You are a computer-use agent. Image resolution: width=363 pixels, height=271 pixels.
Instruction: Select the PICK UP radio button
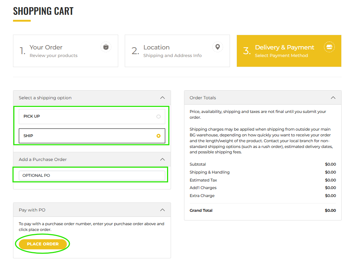click(x=158, y=117)
